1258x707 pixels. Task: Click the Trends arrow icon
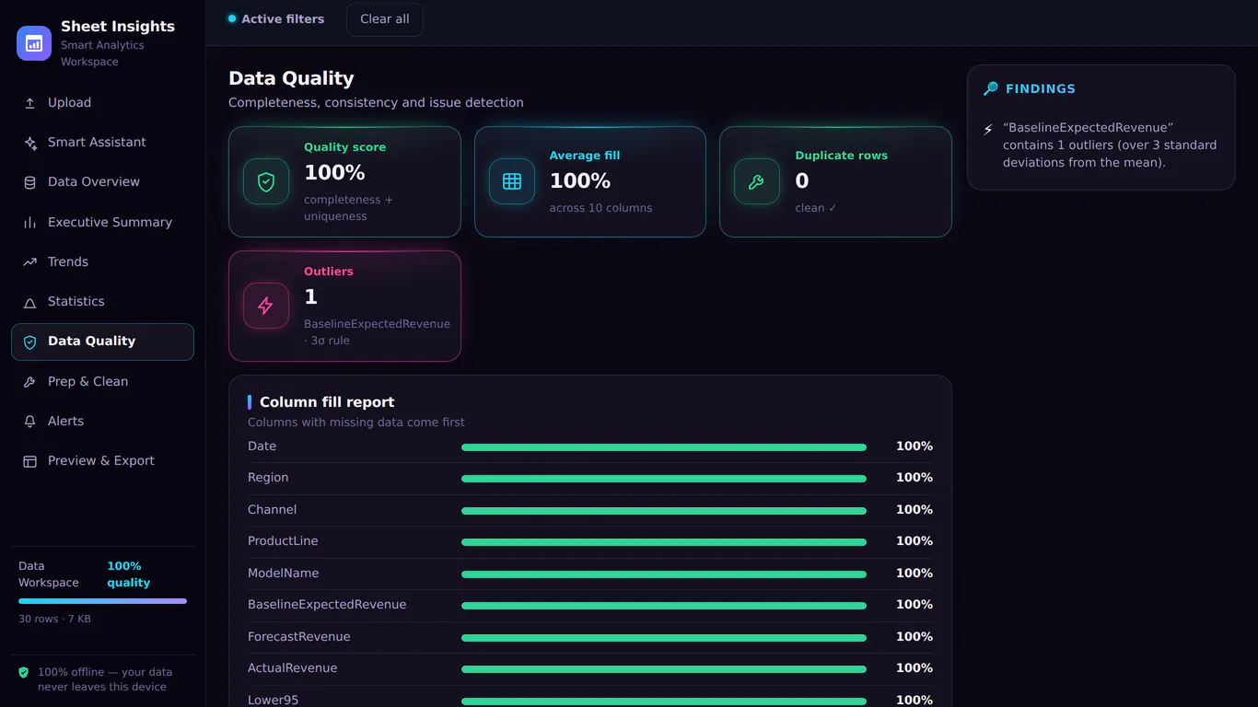pyautogui.click(x=29, y=262)
